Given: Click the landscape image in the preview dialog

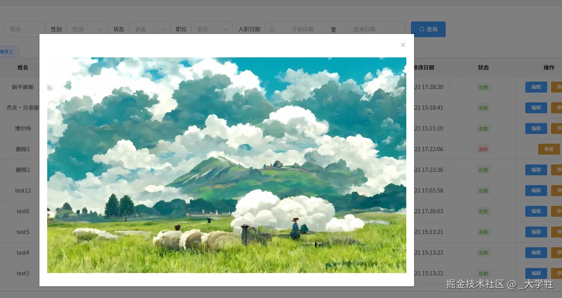Looking at the screenshot, I should (x=227, y=165).
